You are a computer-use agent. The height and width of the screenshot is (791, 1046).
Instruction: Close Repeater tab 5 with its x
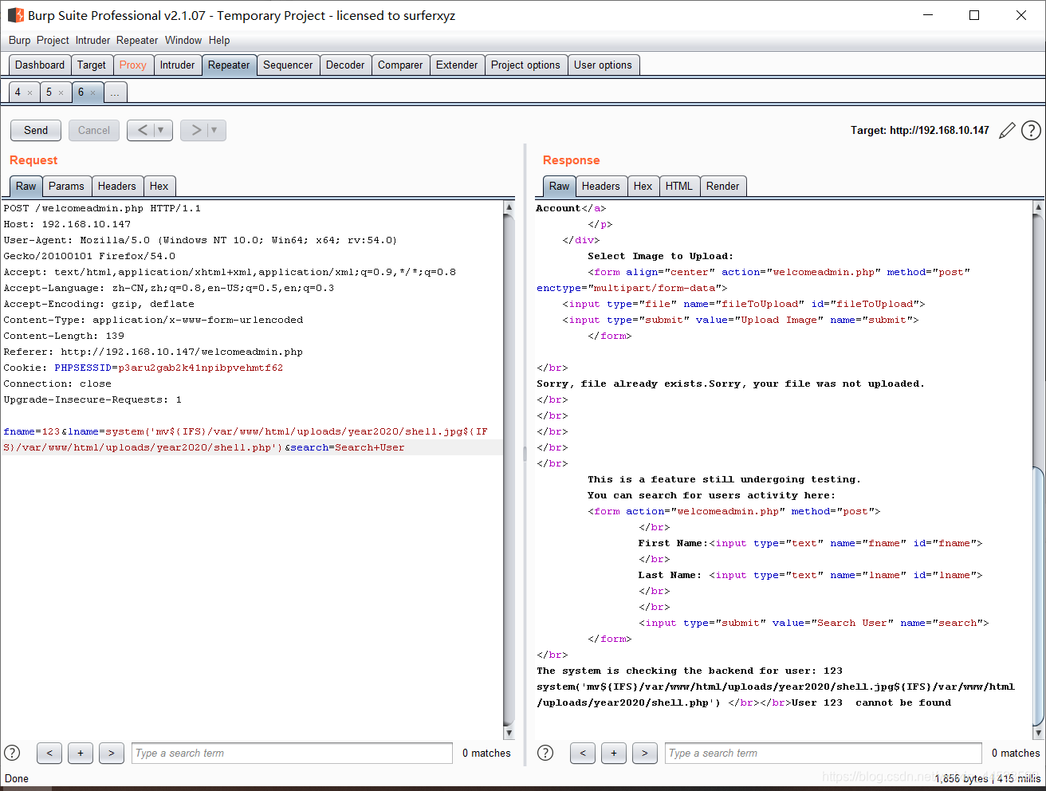click(x=61, y=93)
